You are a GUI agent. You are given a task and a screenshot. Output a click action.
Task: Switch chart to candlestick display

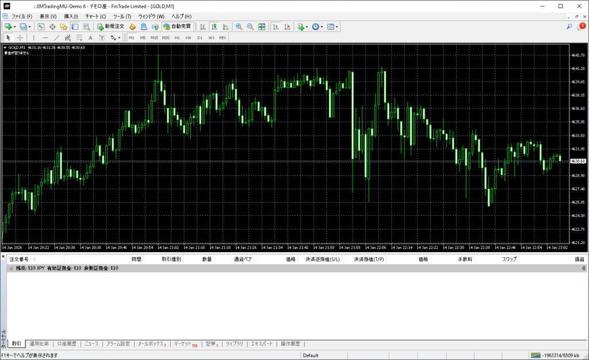[214, 26]
